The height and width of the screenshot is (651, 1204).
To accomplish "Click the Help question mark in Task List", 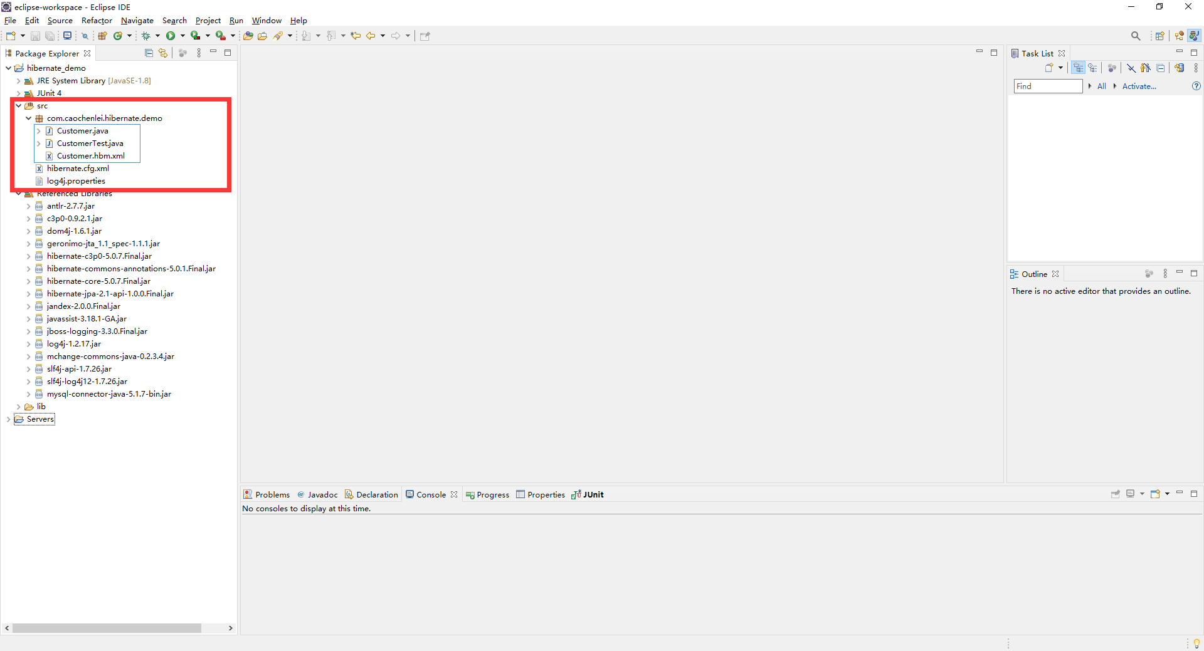I will coord(1196,86).
